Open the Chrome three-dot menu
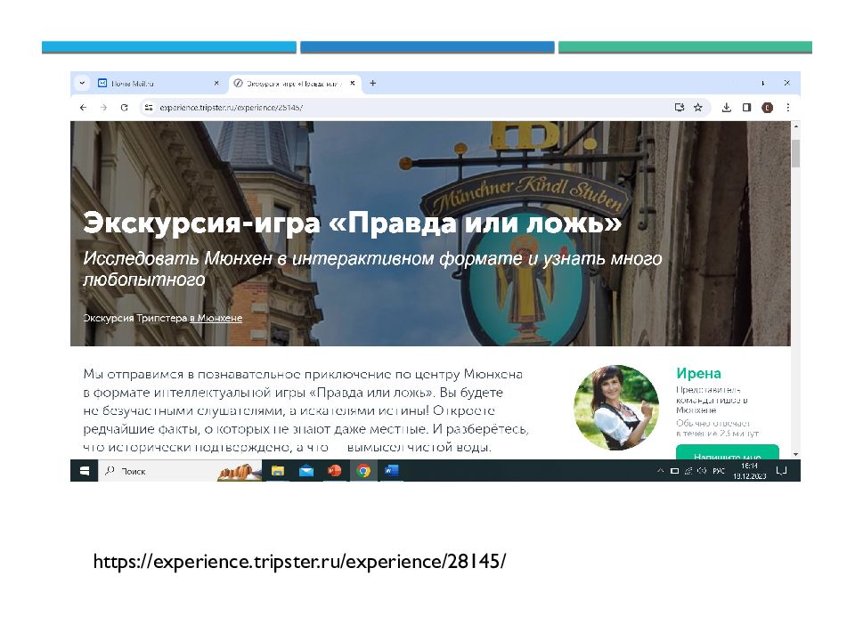The height and width of the screenshot is (641, 855). tap(788, 107)
